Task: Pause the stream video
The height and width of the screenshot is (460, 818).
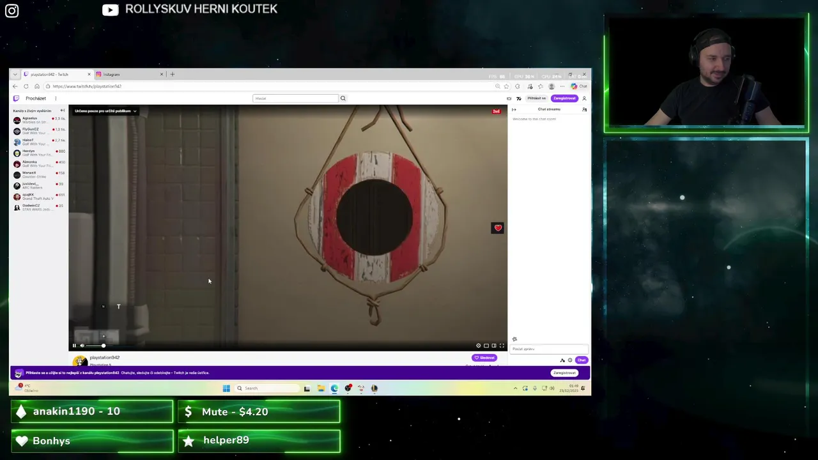Action: 74,346
